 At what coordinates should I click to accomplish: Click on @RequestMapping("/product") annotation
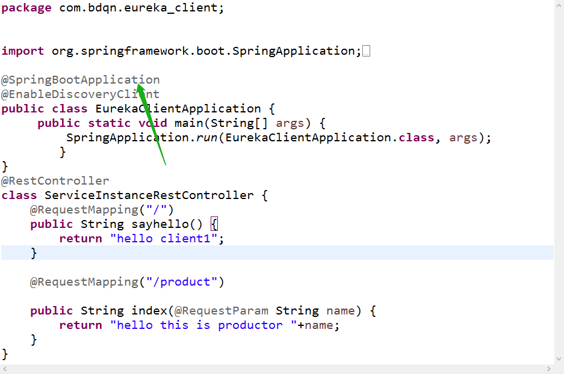127,282
